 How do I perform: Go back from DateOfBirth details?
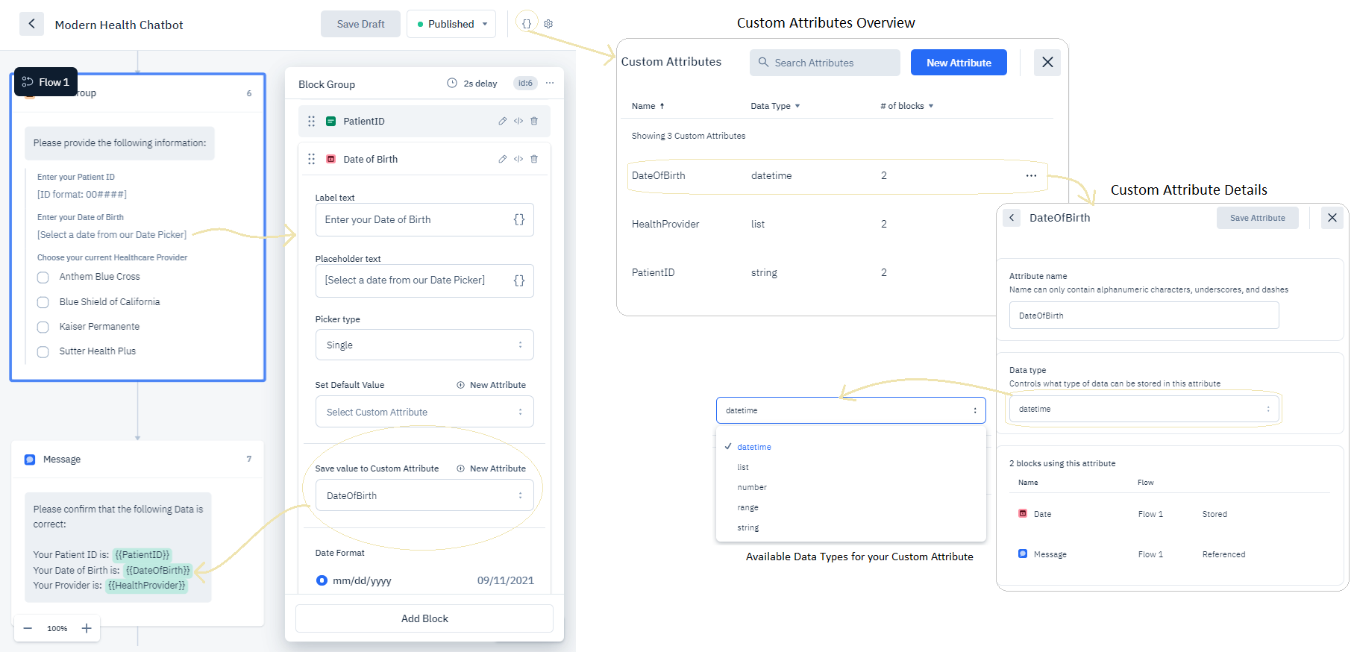click(x=1012, y=218)
